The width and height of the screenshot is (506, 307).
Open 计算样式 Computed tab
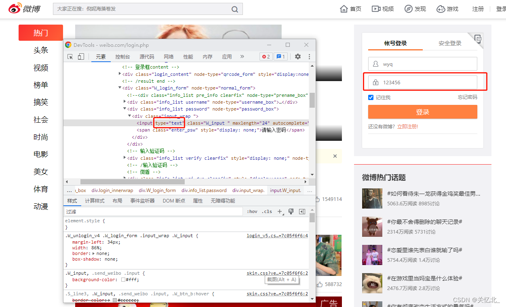(x=95, y=200)
